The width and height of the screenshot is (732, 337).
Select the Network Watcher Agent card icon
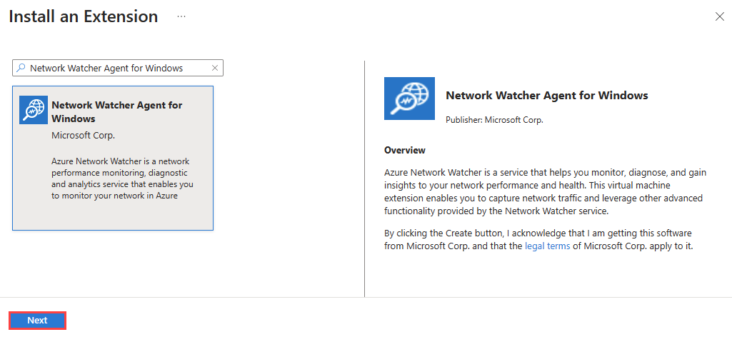33,110
